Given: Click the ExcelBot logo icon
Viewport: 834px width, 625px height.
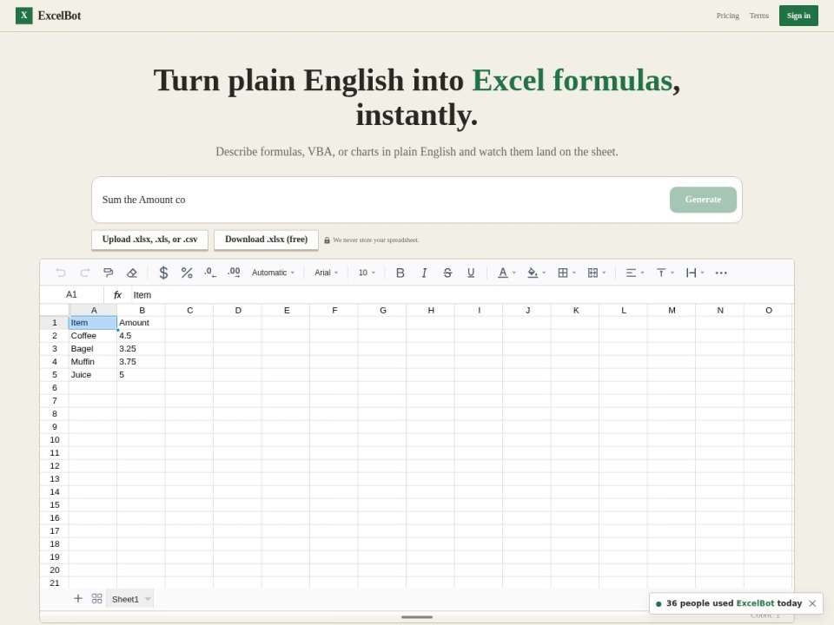Looking at the screenshot, I should pos(24,16).
